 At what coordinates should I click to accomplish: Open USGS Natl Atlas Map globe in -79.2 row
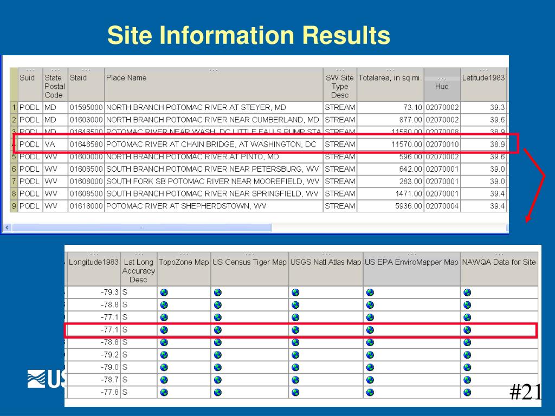pos(295,355)
